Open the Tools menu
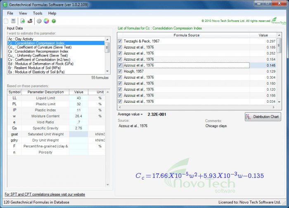Screen dimensions: 289x208 38,13
